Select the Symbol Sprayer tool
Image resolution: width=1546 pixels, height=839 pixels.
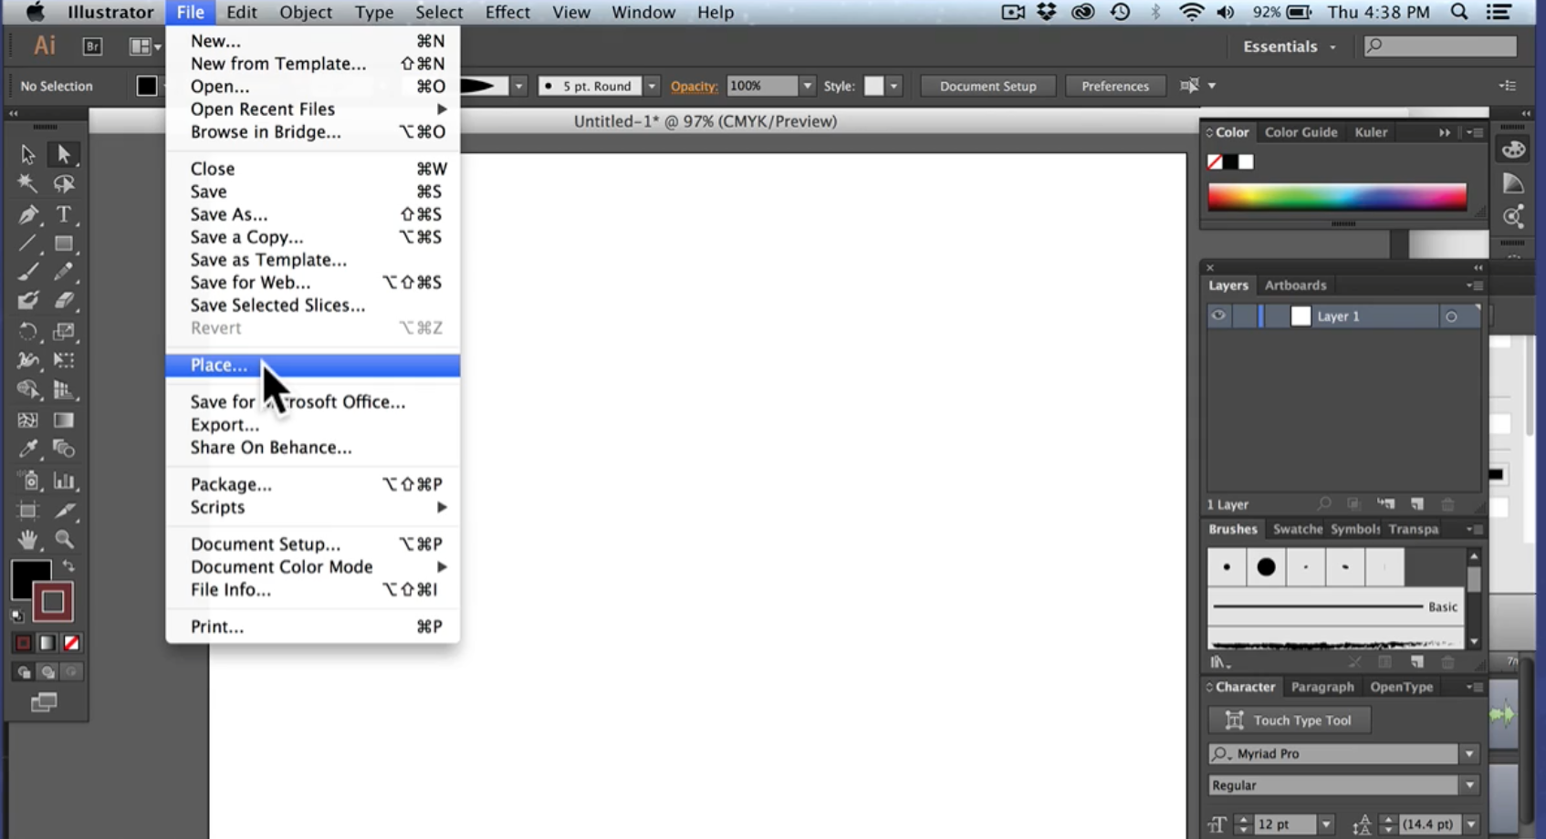click(27, 481)
